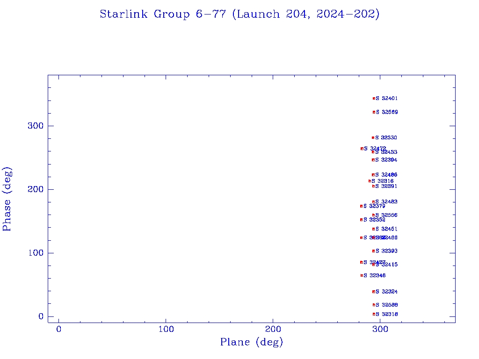This screenshot has width=479, height=359.
Task: Click the 0 tick label on Plane axis
Action: pyautogui.click(x=59, y=329)
